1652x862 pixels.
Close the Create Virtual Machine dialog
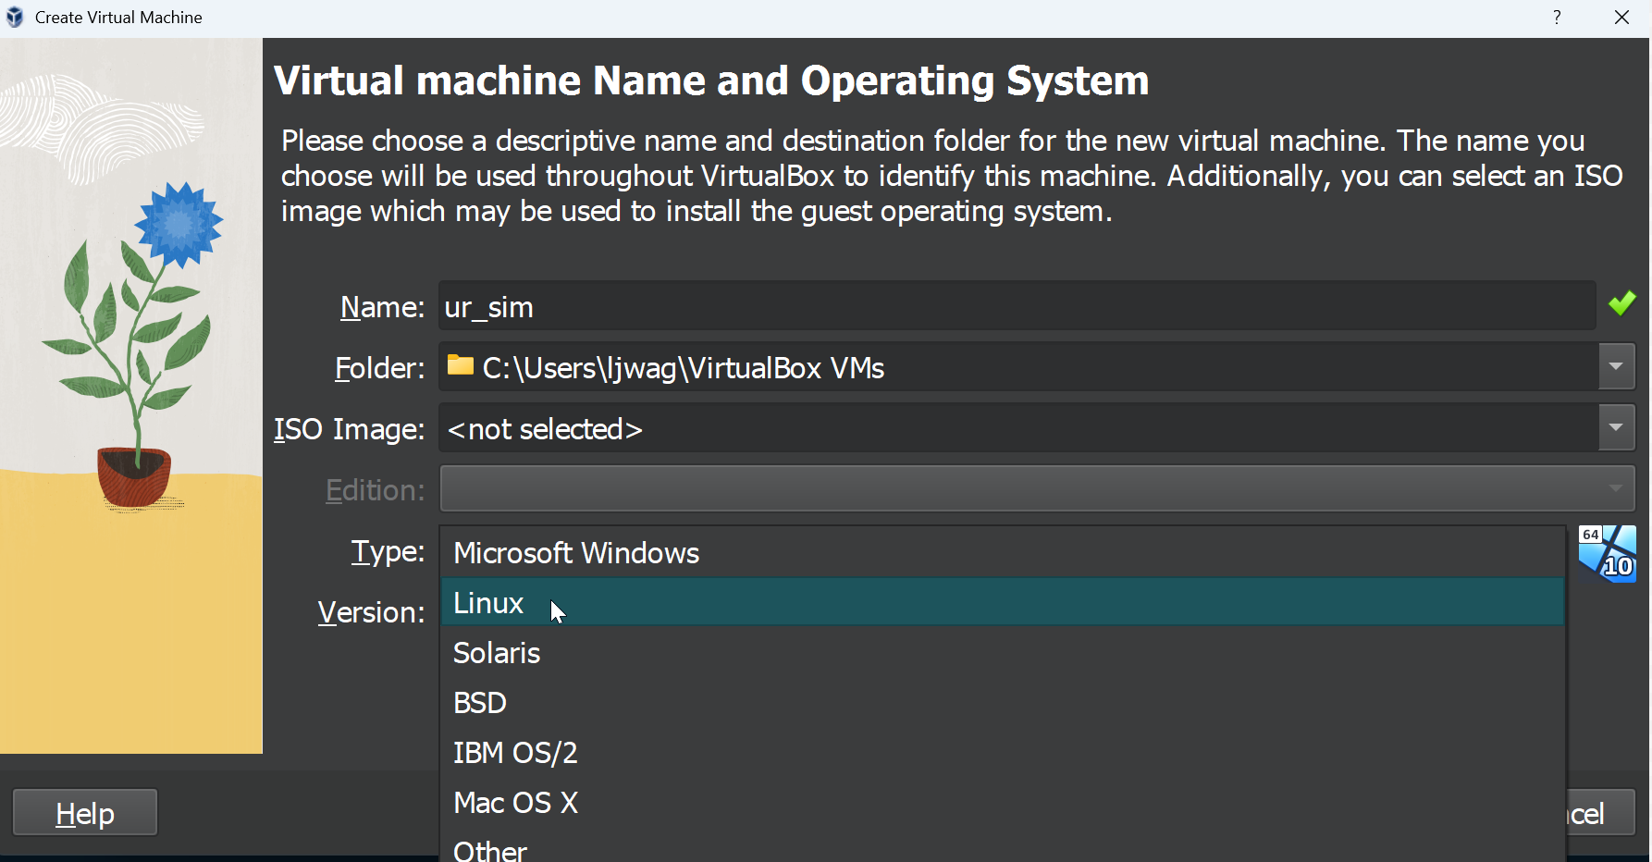1621,18
